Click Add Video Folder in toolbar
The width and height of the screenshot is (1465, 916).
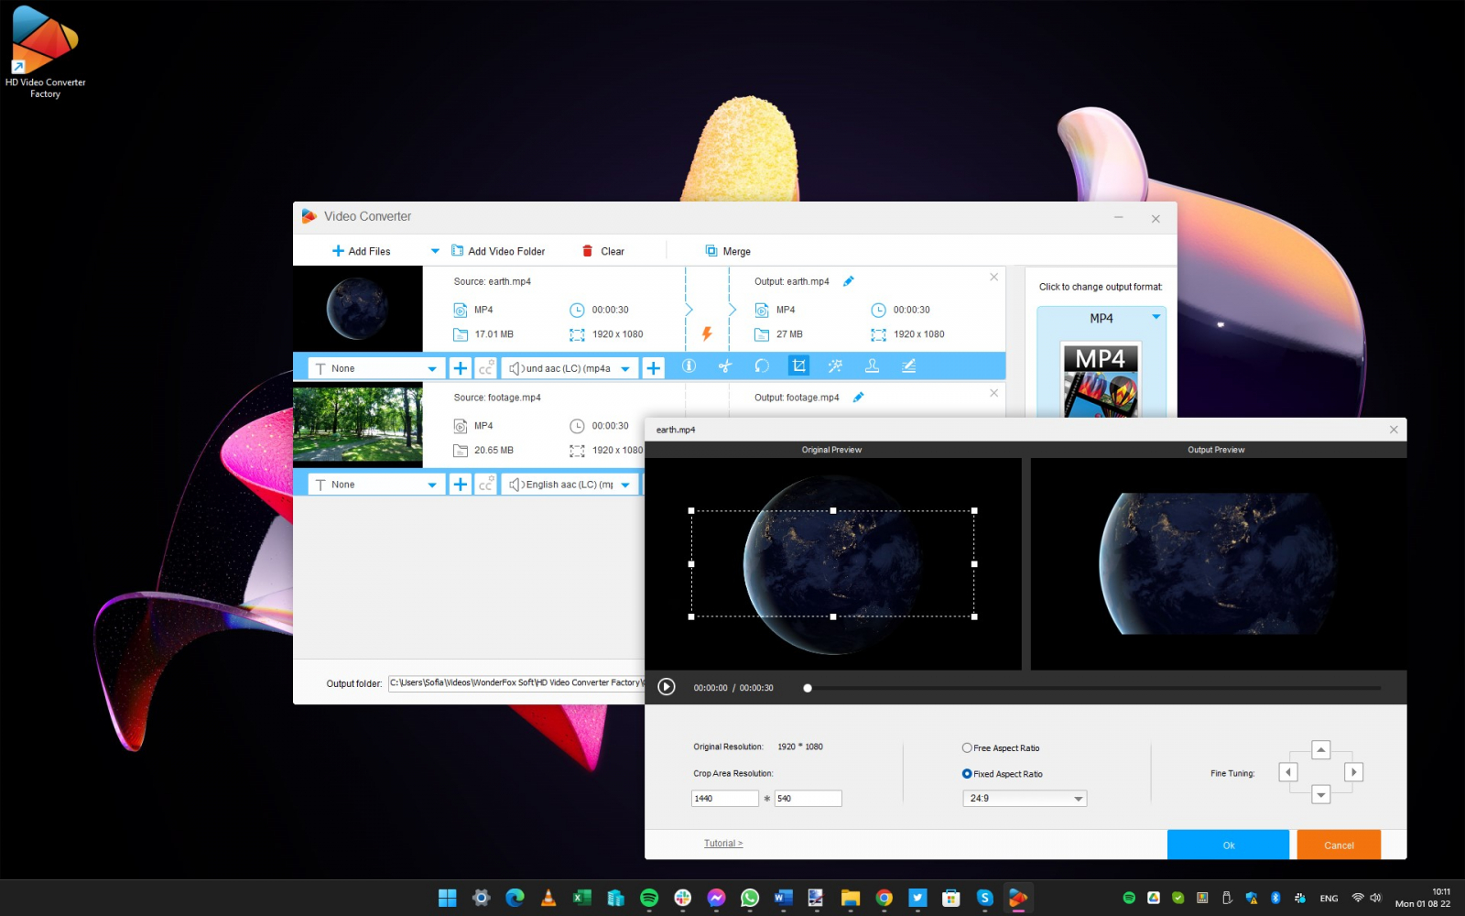pyautogui.click(x=498, y=251)
